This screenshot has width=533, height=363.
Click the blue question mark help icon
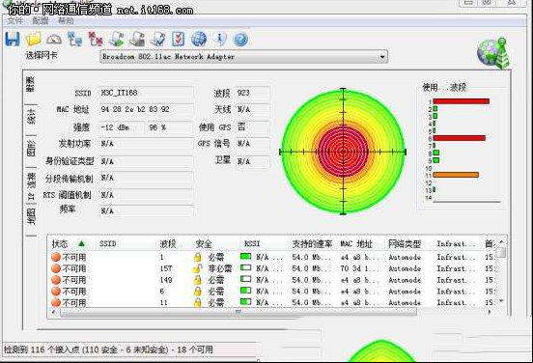(x=240, y=40)
